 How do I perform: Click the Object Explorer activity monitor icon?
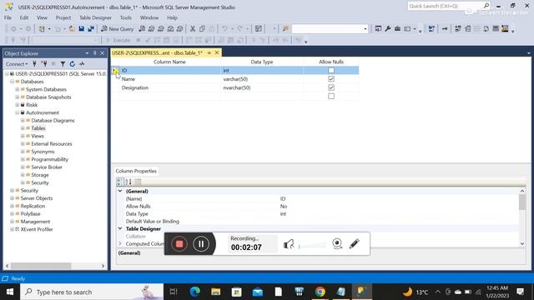pyautogui.click(x=82, y=63)
